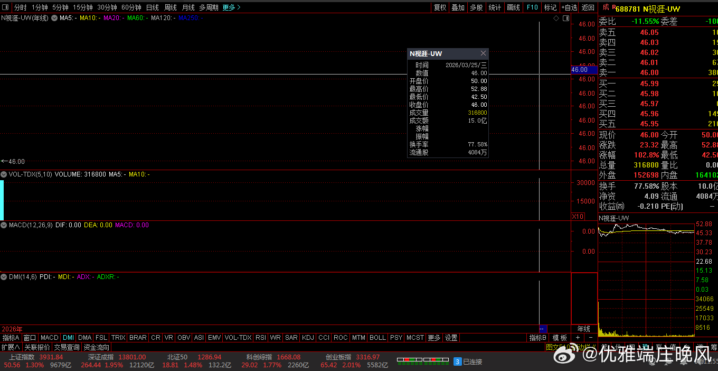Viewport: 718px width, 371px height.
Task: Click the 返回 back button
Action: click(588, 7)
